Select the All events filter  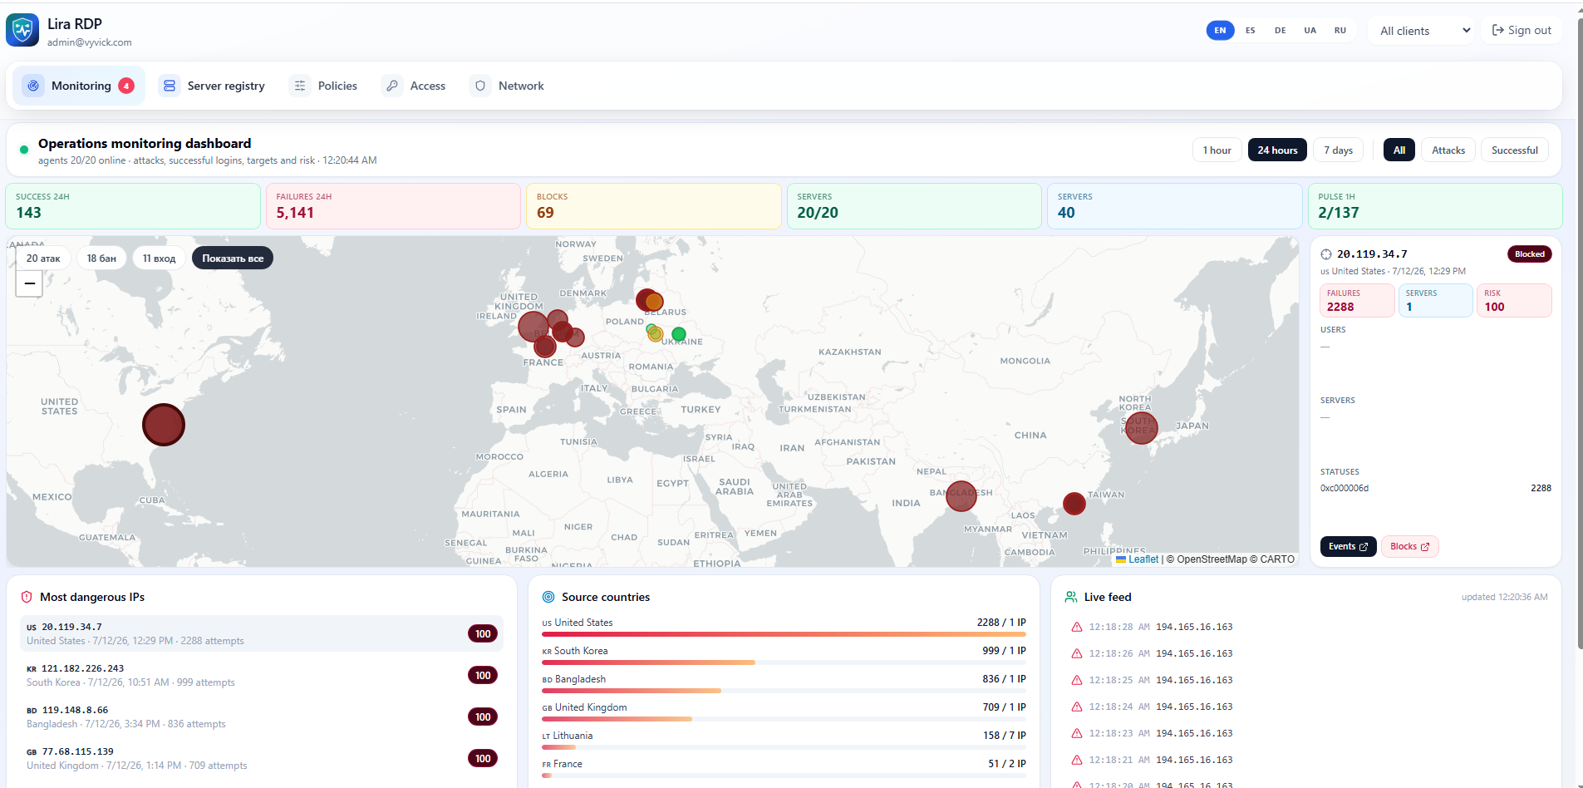pos(1399,150)
